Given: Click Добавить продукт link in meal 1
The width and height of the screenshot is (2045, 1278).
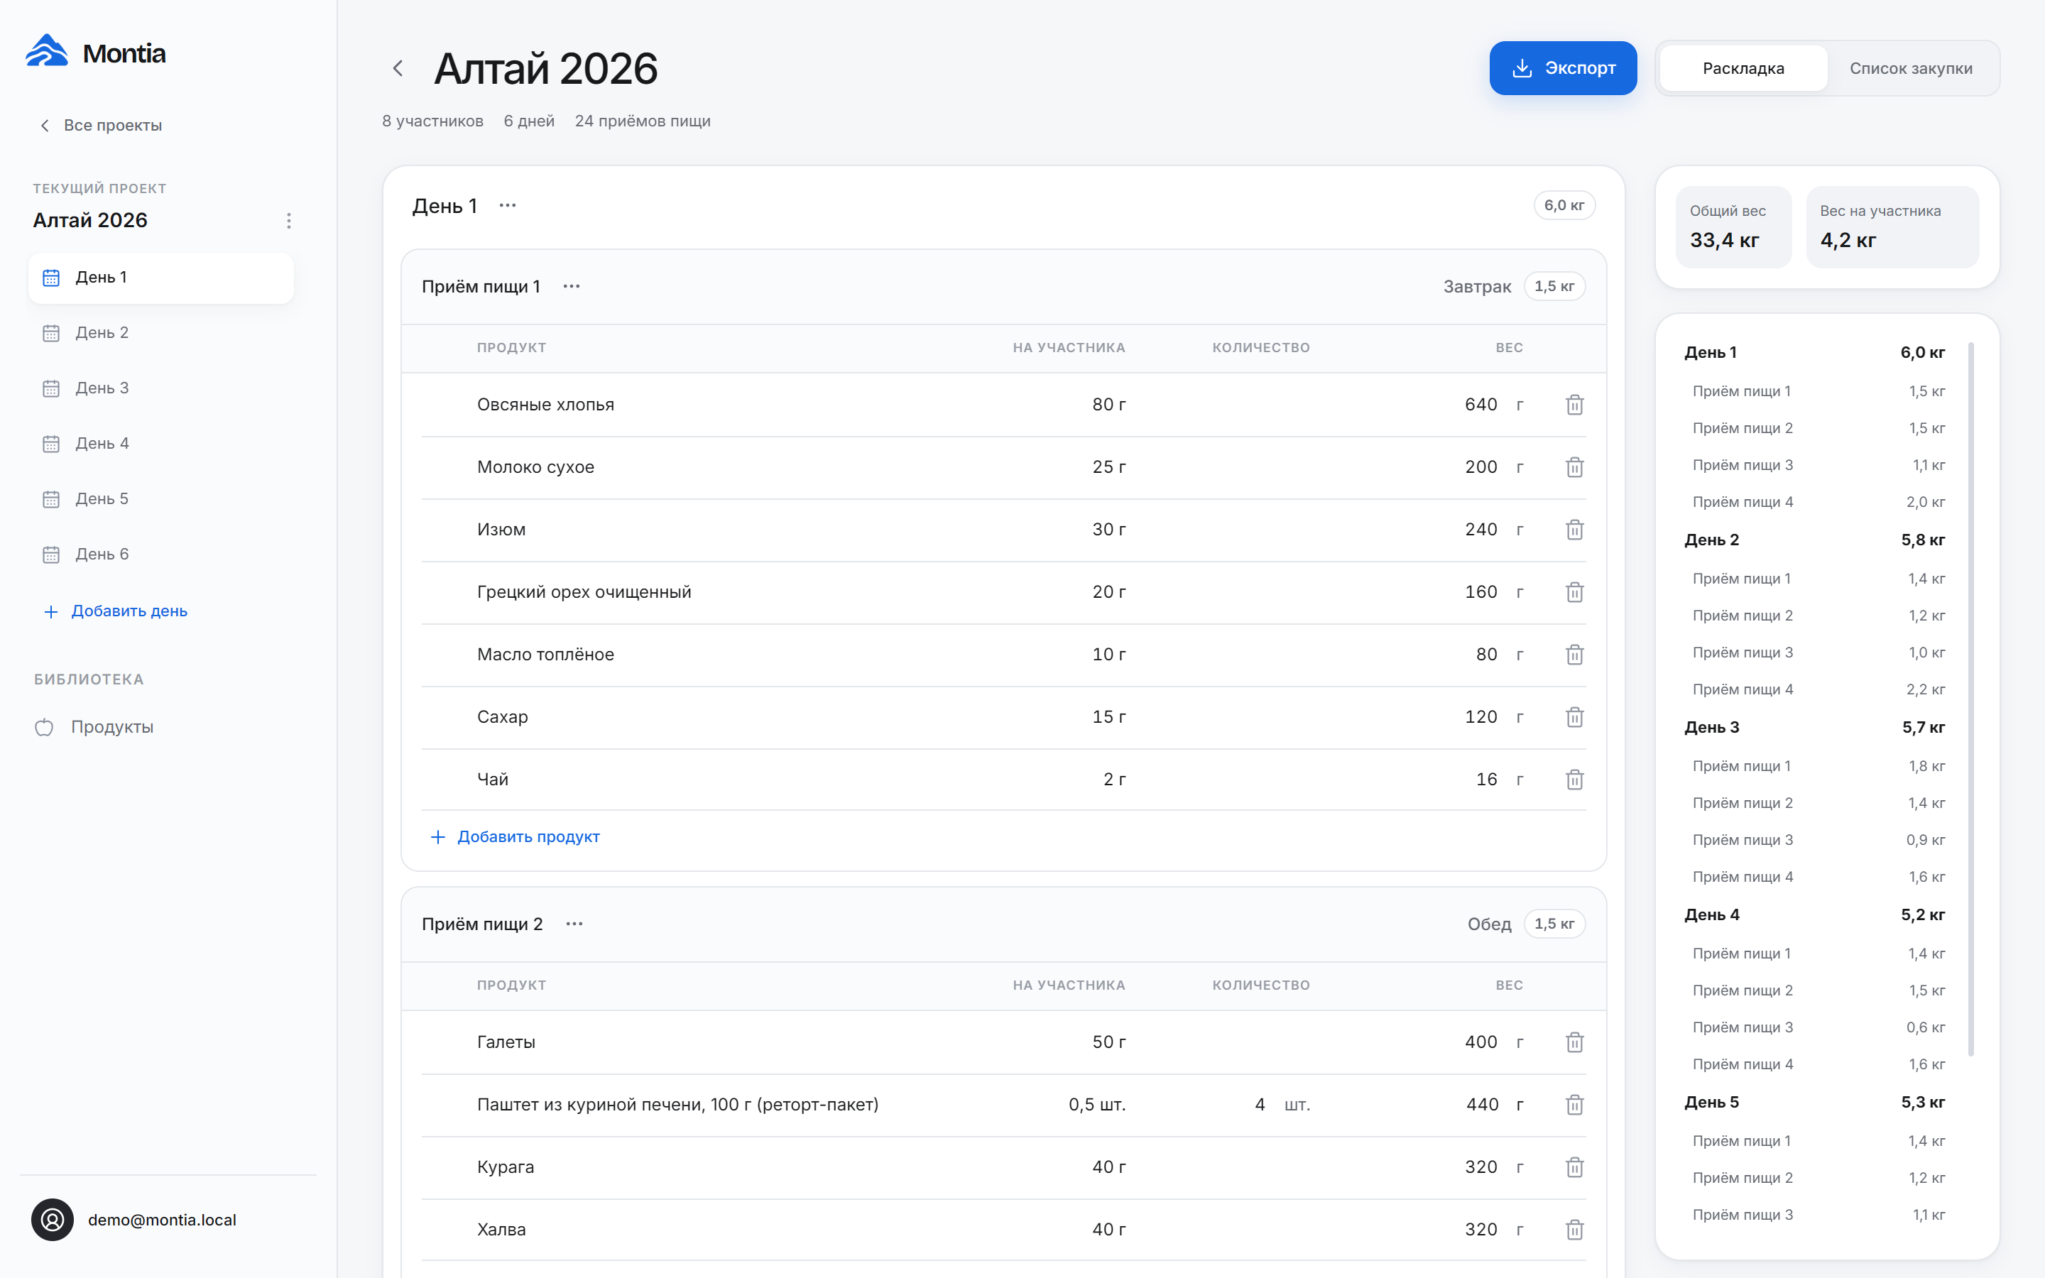Looking at the screenshot, I should pyautogui.click(x=516, y=837).
